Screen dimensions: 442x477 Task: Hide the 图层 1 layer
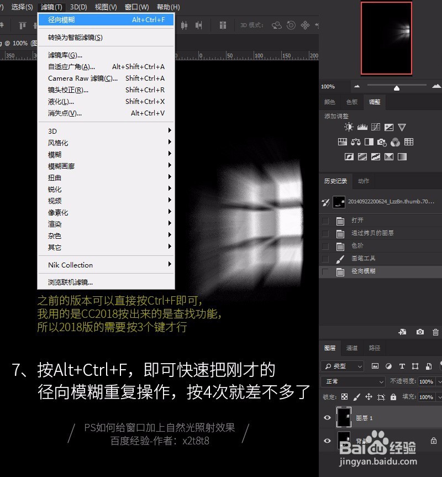click(327, 418)
